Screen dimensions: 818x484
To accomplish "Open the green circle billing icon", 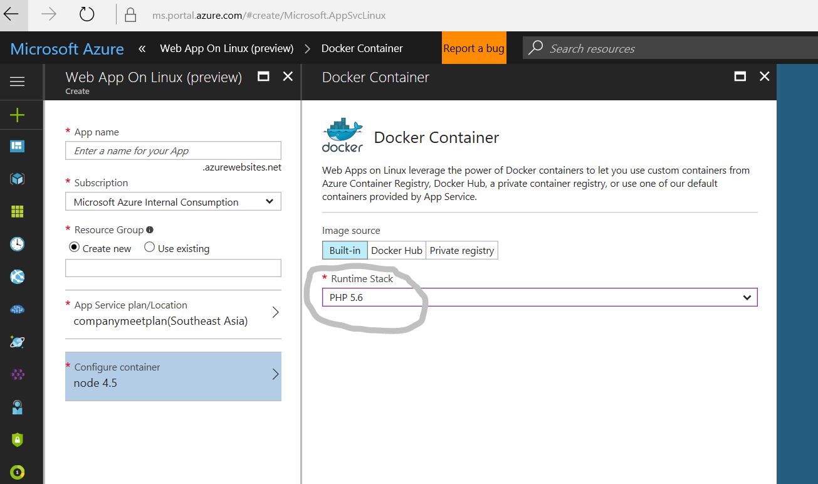I will 18,472.
